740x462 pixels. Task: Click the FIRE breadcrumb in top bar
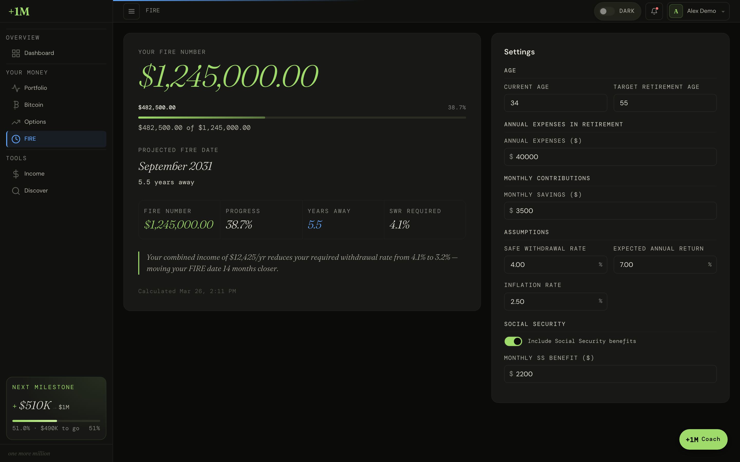(x=153, y=10)
